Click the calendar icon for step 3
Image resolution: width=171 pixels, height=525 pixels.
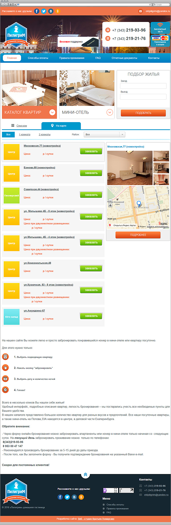coord(5,379)
